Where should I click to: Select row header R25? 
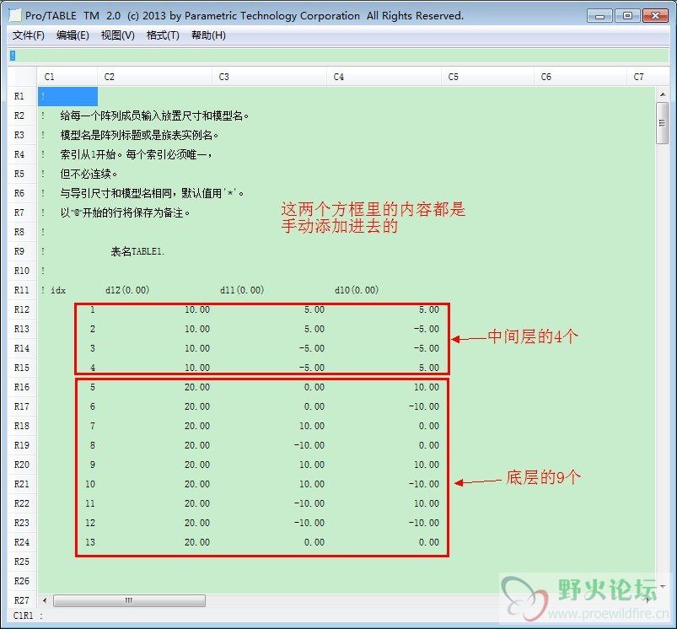coord(22,562)
